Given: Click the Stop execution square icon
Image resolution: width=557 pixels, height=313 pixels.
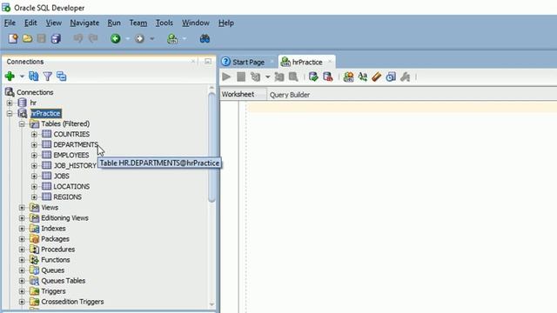Looking at the screenshot, I should pyautogui.click(x=241, y=77).
